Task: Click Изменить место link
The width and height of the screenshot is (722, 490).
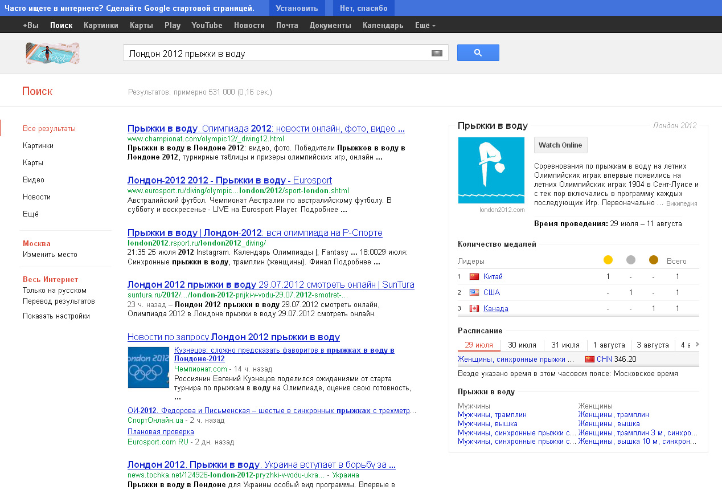Action: click(50, 255)
